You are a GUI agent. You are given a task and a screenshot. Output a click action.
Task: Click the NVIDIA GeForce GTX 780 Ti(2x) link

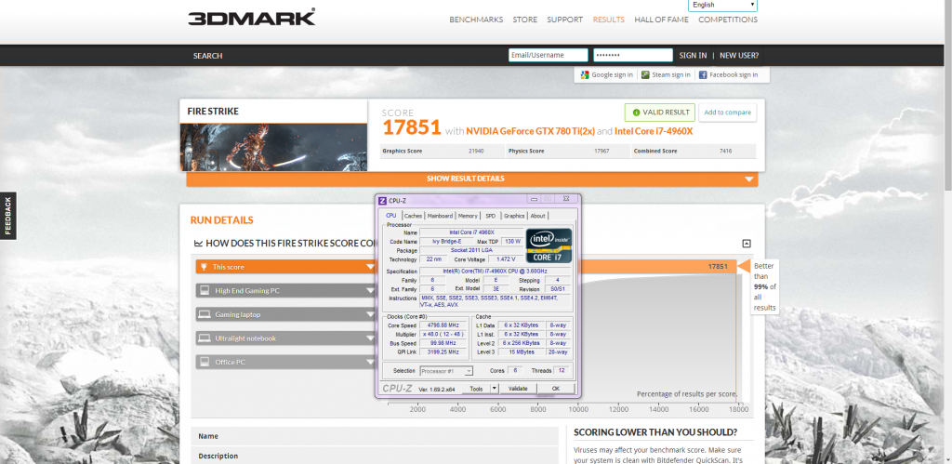point(530,131)
